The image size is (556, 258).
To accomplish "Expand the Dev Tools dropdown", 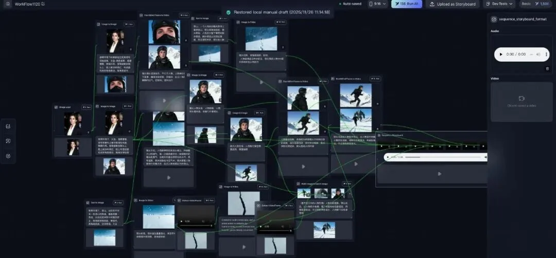I will (498, 4).
